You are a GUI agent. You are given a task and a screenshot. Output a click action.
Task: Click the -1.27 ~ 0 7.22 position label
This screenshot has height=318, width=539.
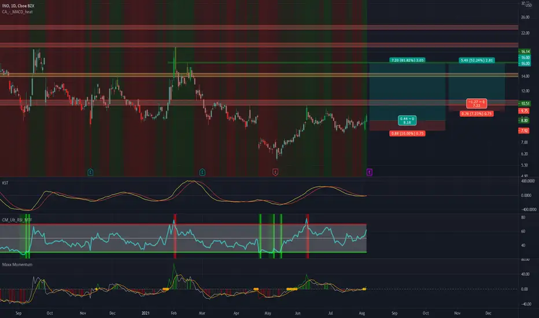(477, 103)
